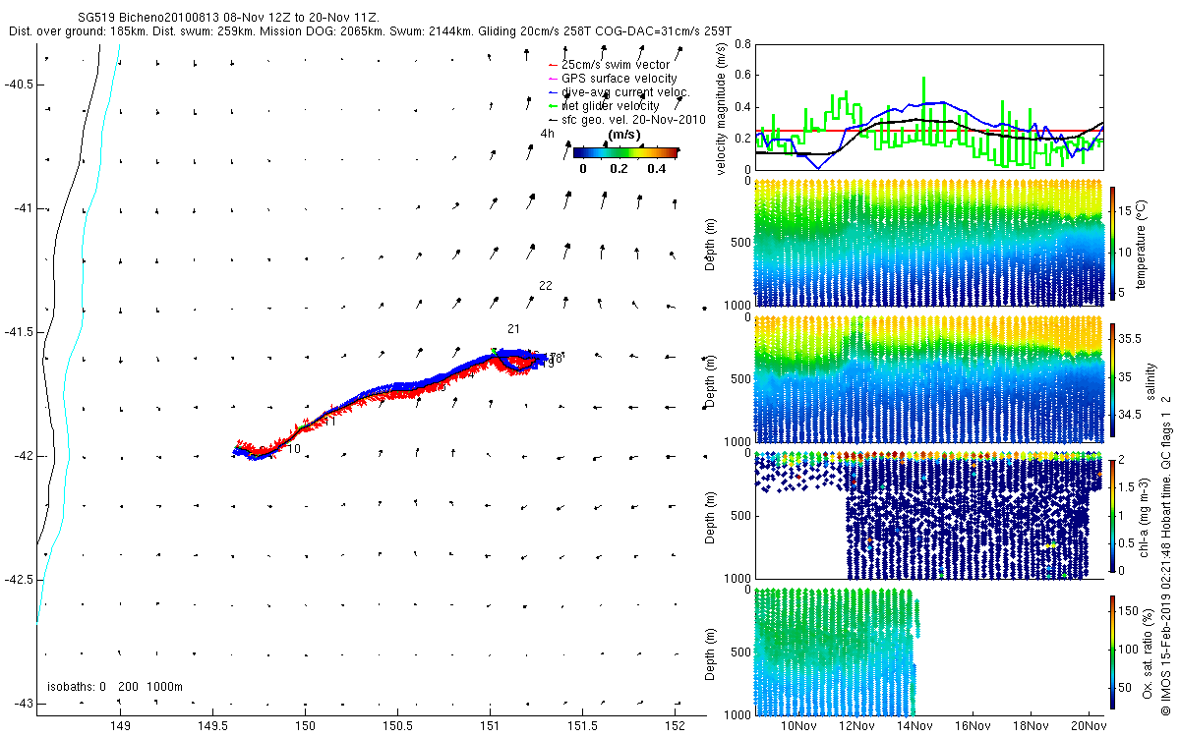This screenshot has height=737, width=1180.
Task: Click the '20Nov' date tick label
Action: point(1089,726)
